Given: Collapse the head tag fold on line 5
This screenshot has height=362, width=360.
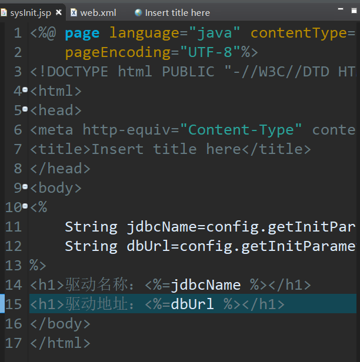Looking at the screenshot, I should pyautogui.click(x=25, y=109).
